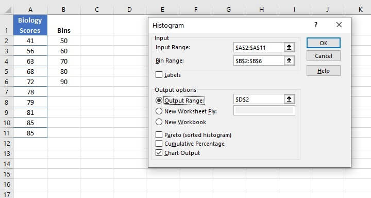
Task: Click bin value 60
Action: [x=64, y=51]
